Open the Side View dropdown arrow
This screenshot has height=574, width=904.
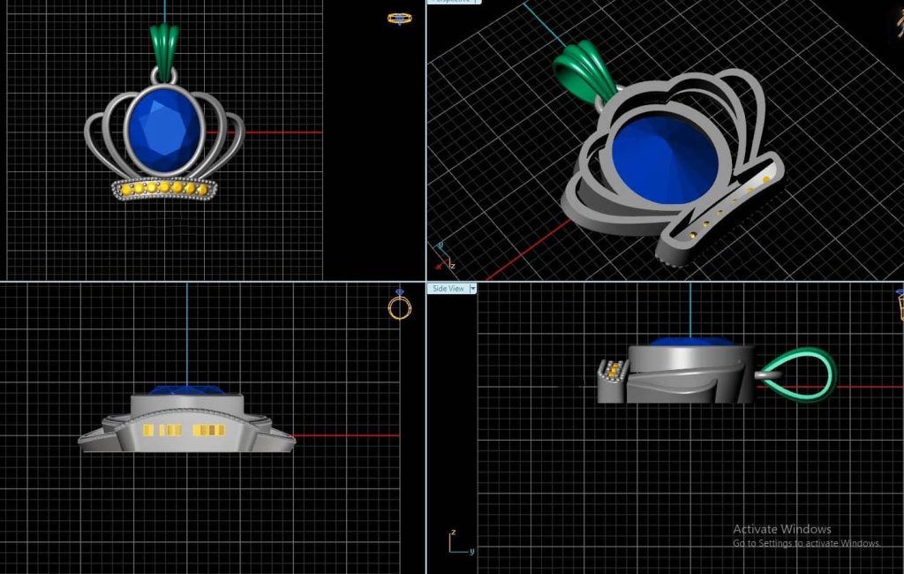(473, 289)
